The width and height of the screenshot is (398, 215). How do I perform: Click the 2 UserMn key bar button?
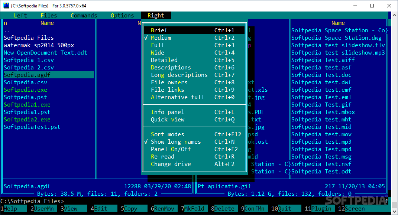43,209
